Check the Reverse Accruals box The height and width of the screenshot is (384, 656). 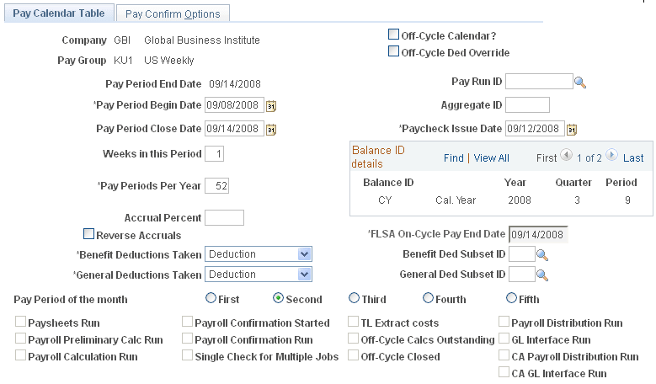click(88, 235)
